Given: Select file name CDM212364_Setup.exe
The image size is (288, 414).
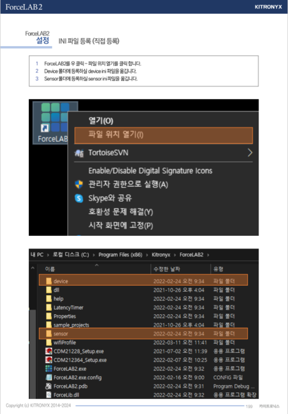Looking at the screenshot, I should (x=80, y=360).
